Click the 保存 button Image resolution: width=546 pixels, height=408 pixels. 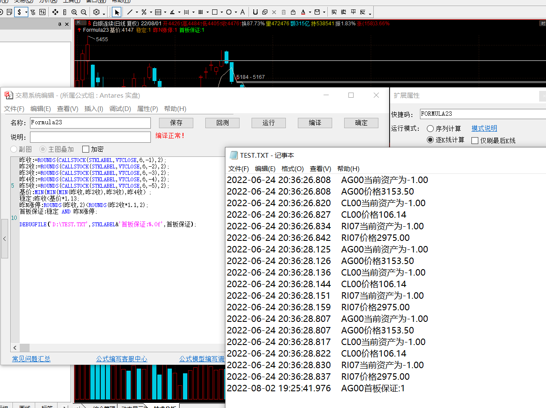[x=176, y=123]
